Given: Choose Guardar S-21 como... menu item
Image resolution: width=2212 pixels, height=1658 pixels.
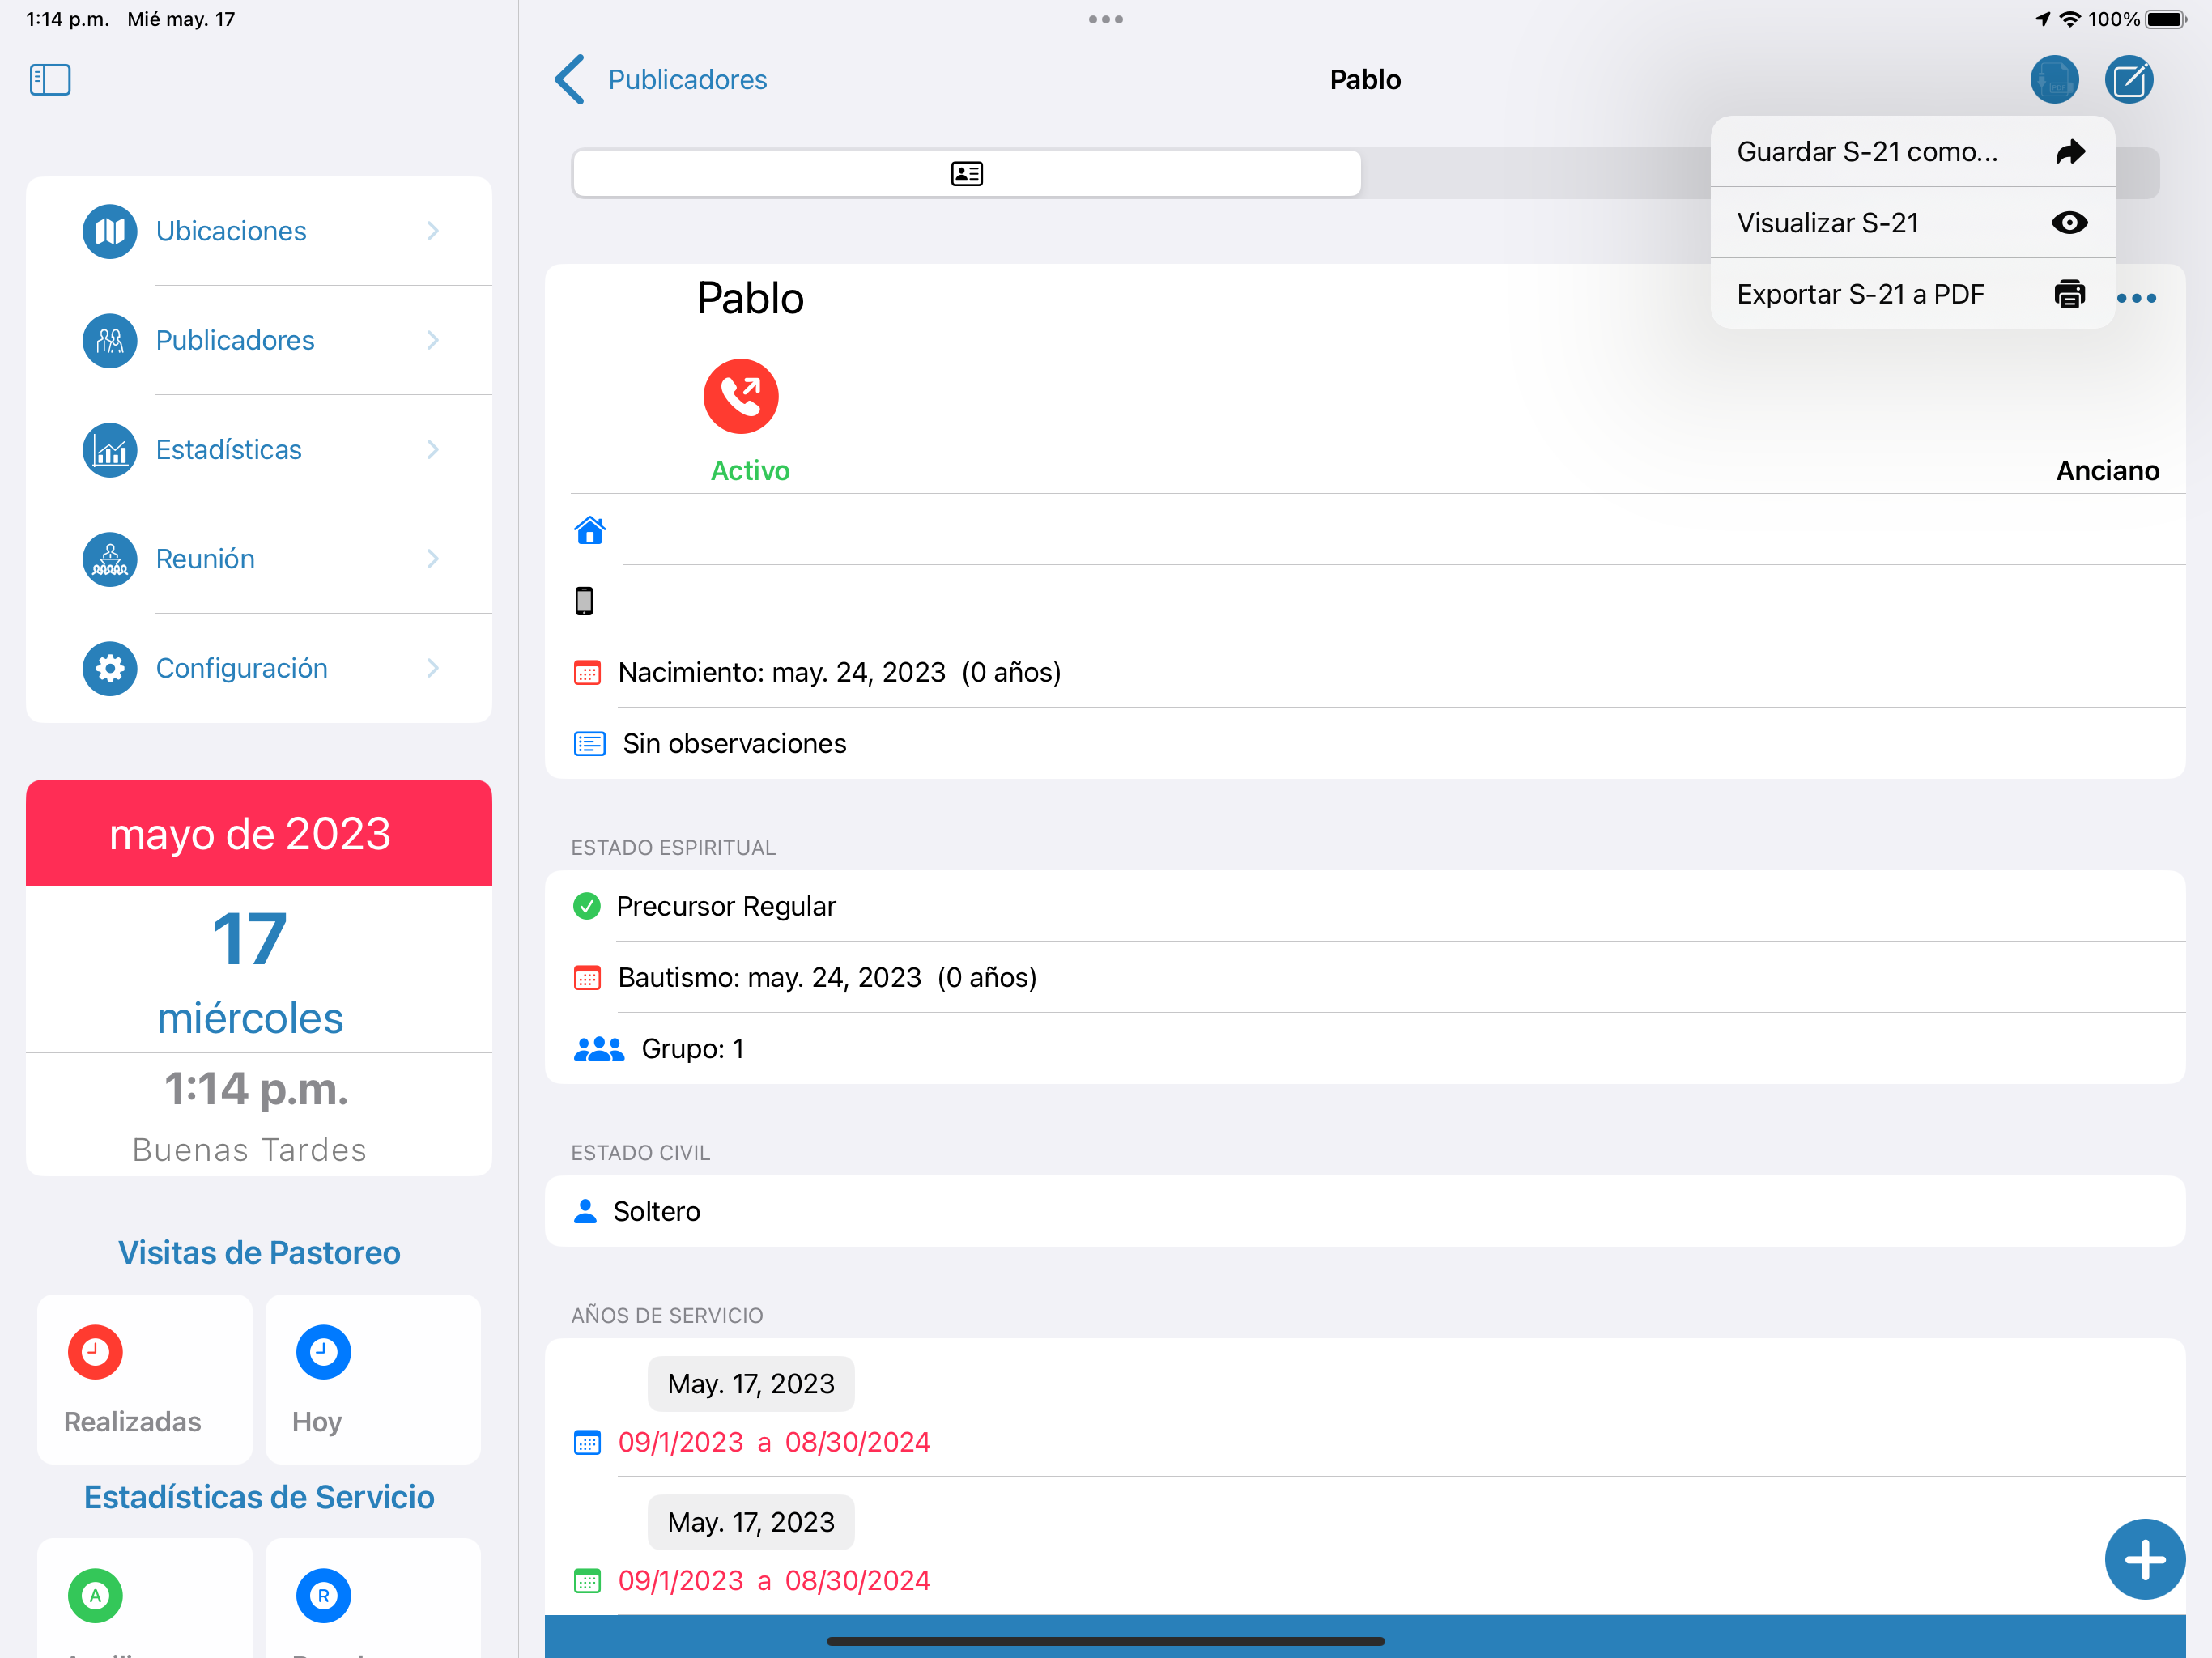Looking at the screenshot, I should pyautogui.click(x=1912, y=151).
